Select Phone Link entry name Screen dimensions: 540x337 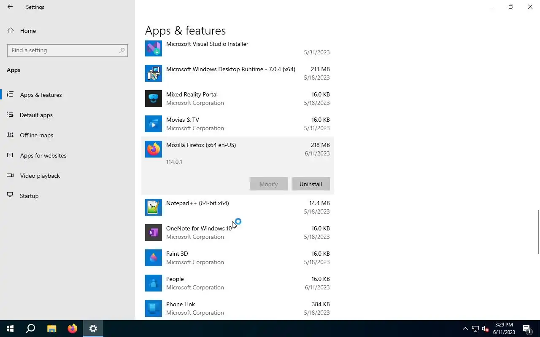(x=181, y=304)
